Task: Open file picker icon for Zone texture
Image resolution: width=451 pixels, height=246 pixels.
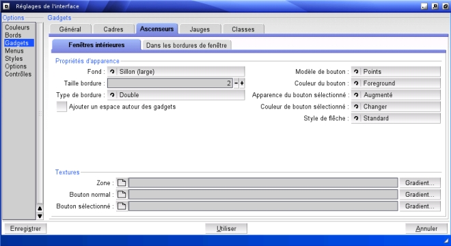Action: (122, 182)
